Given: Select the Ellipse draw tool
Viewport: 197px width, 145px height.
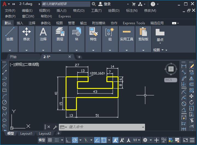Looking at the screenshot, I should (x=4, y=120).
